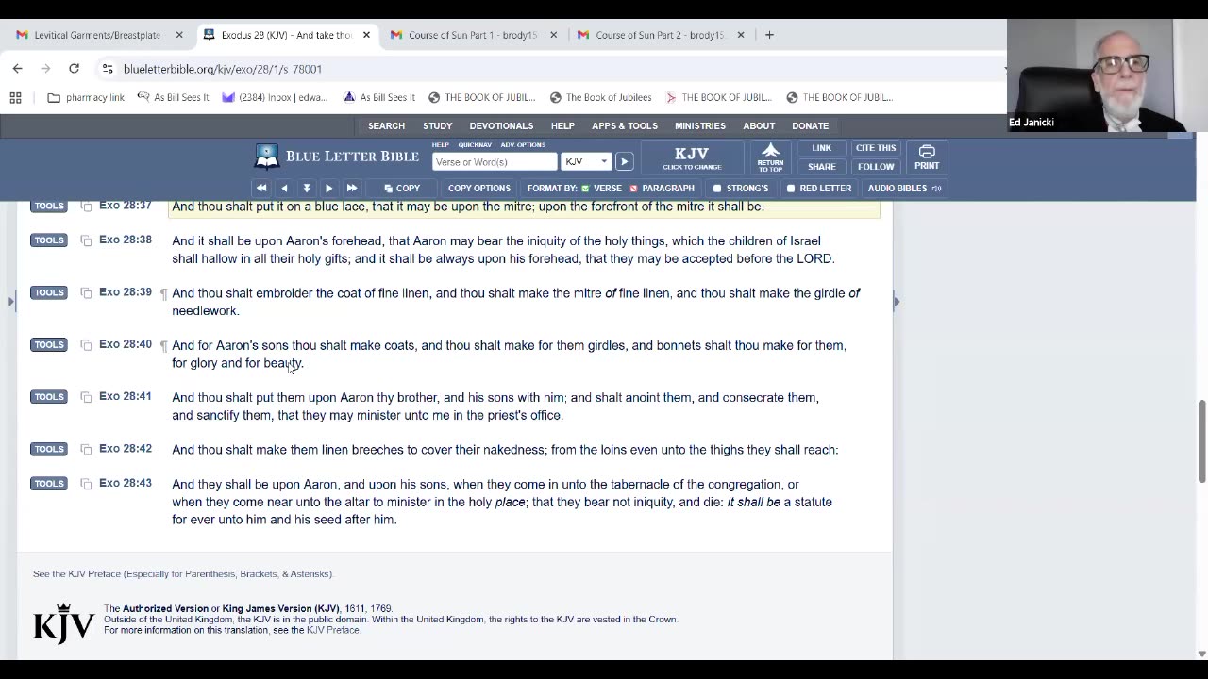Open the About menu
The height and width of the screenshot is (679, 1208).
click(x=759, y=125)
